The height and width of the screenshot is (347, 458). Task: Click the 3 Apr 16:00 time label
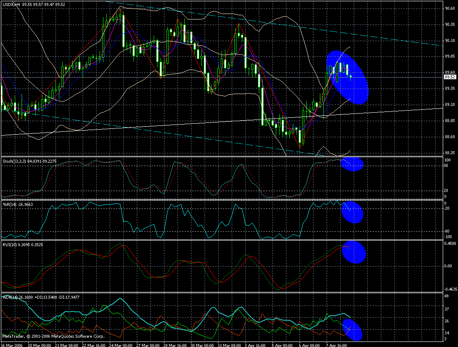[255, 345]
